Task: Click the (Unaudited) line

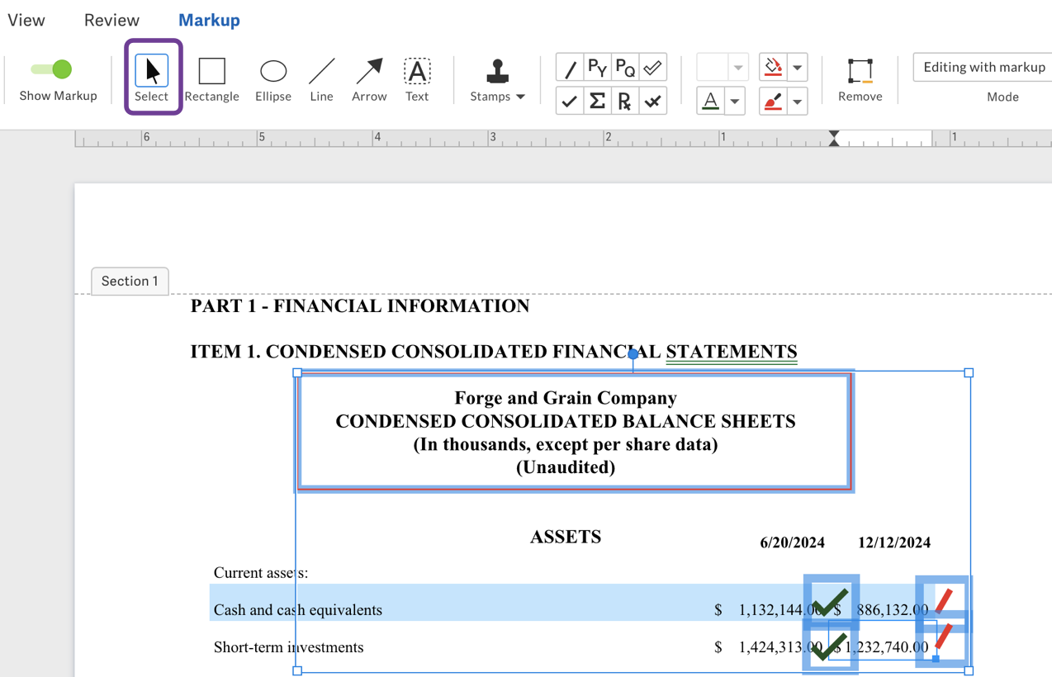Action: pyautogui.click(x=566, y=467)
